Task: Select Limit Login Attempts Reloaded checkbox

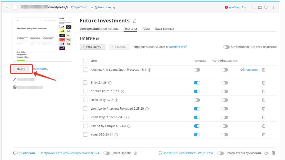Action: click(85, 109)
